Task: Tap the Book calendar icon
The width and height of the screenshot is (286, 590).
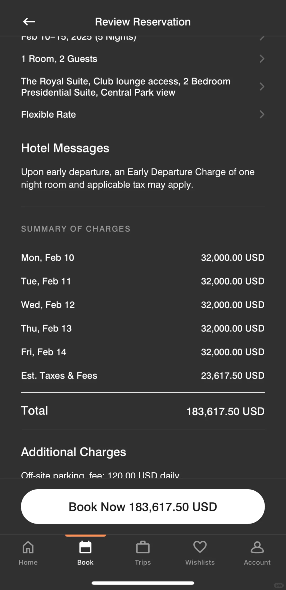Action: (x=85, y=547)
